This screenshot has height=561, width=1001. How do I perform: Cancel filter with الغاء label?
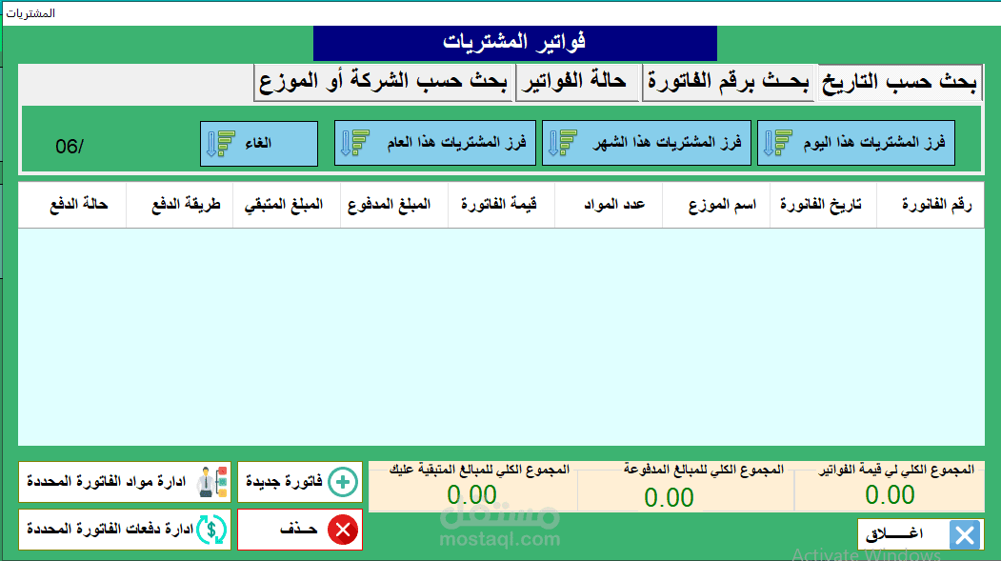[x=258, y=143]
